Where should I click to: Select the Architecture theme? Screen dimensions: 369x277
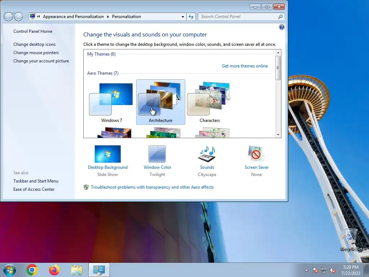(160, 102)
